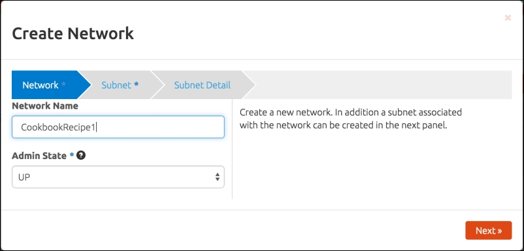Click the Admin State label text
The image size is (524, 251).
[x=39, y=156]
